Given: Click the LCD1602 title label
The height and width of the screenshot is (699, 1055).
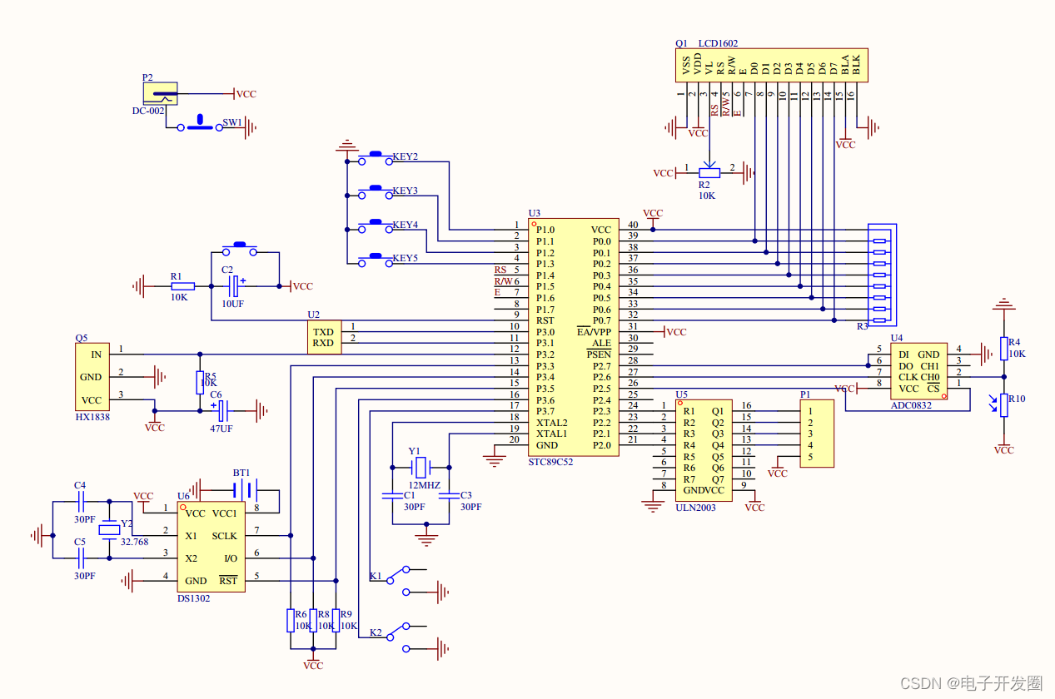Looking at the screenshot, I should 718,43.
